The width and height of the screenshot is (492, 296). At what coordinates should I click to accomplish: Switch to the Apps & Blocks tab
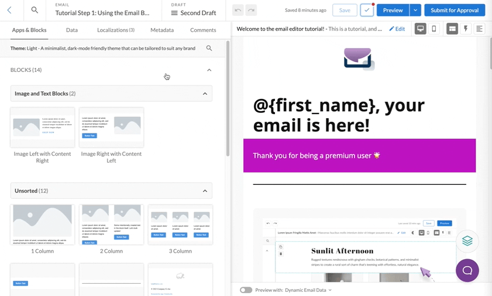coord(29,30)
